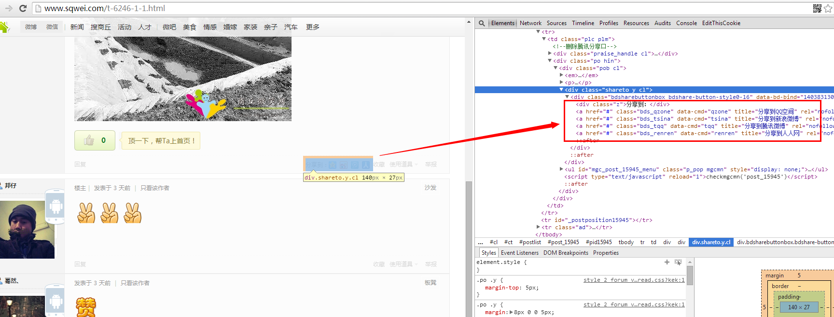Select #postlist in the DOM breadcrumb
Screen dimensions: 834x317
coord(530,242)
